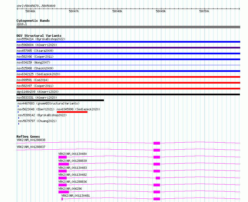Click the 58049k ruler label
This screenshot has width=248, height=202.
[161, 11]
